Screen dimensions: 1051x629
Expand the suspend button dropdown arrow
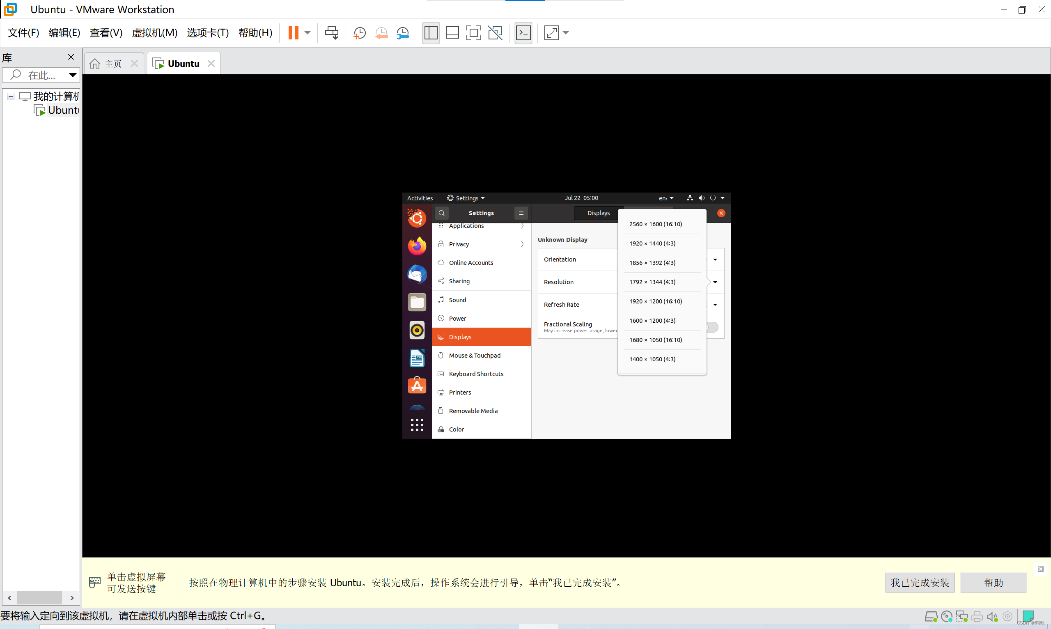click(307, 32)
